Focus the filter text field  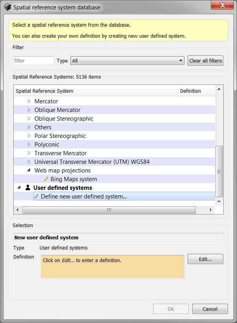pyautogui.click(x=34, y=61)
